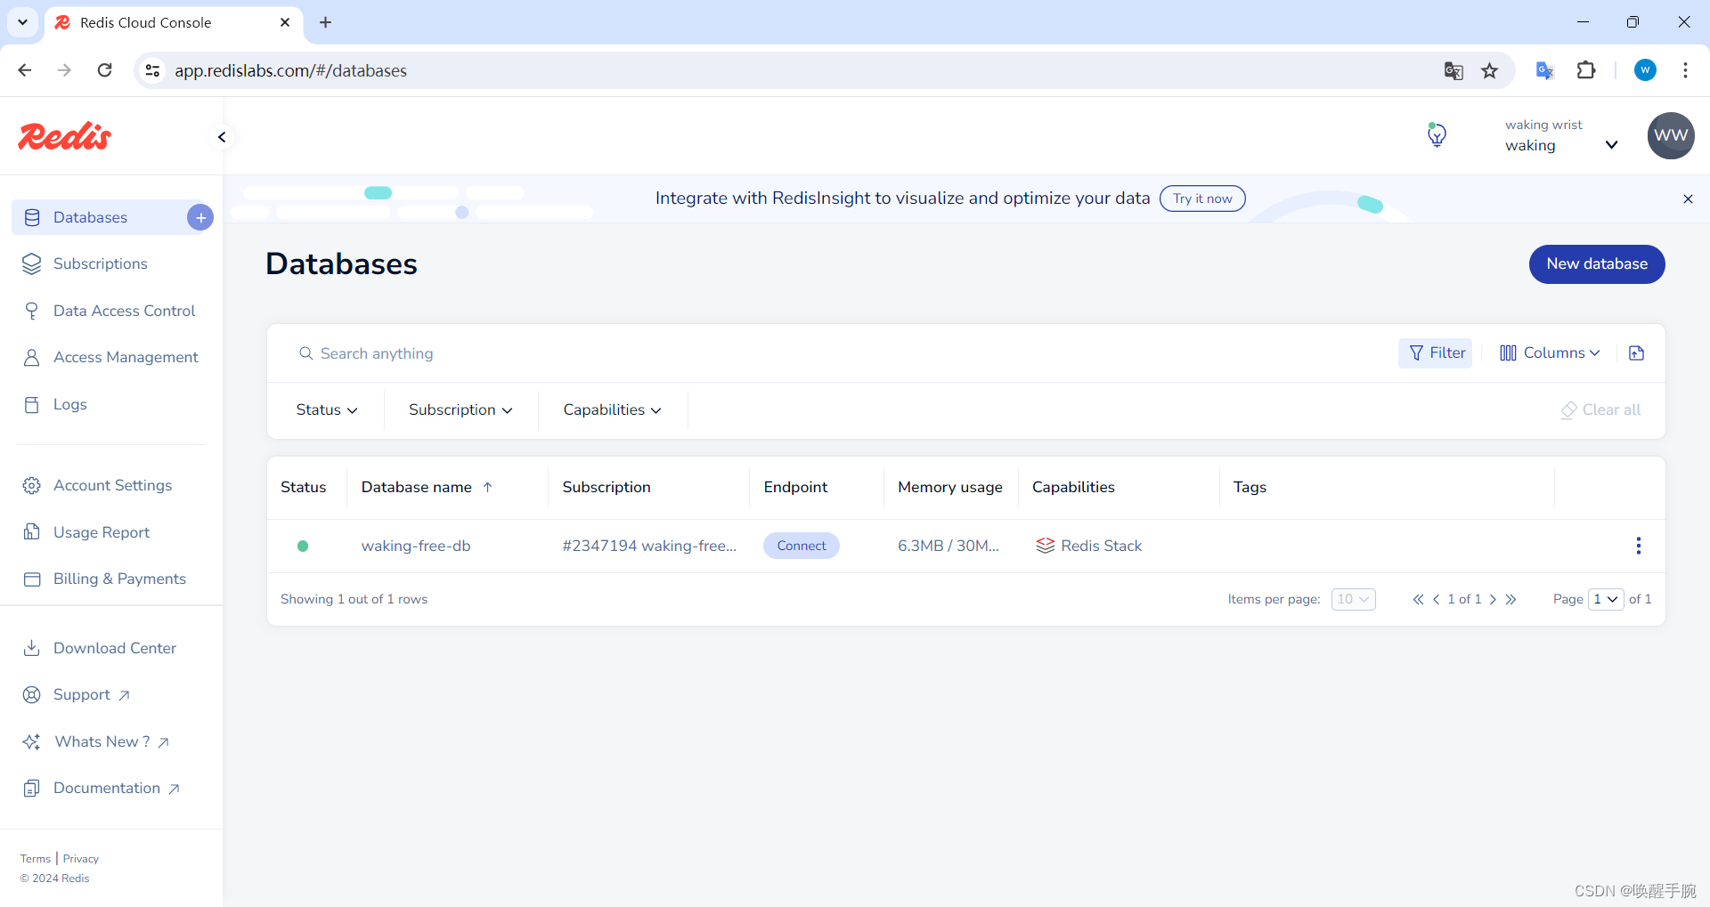This screenshot has height=907, width=1710.
Task: Click Try it now in the banner
Action: point(1202,198)
